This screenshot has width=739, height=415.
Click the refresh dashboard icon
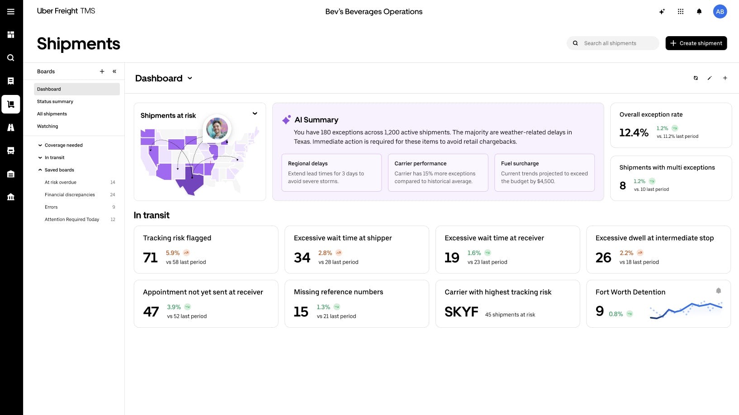pyautogui.click(x=696, y=78)
